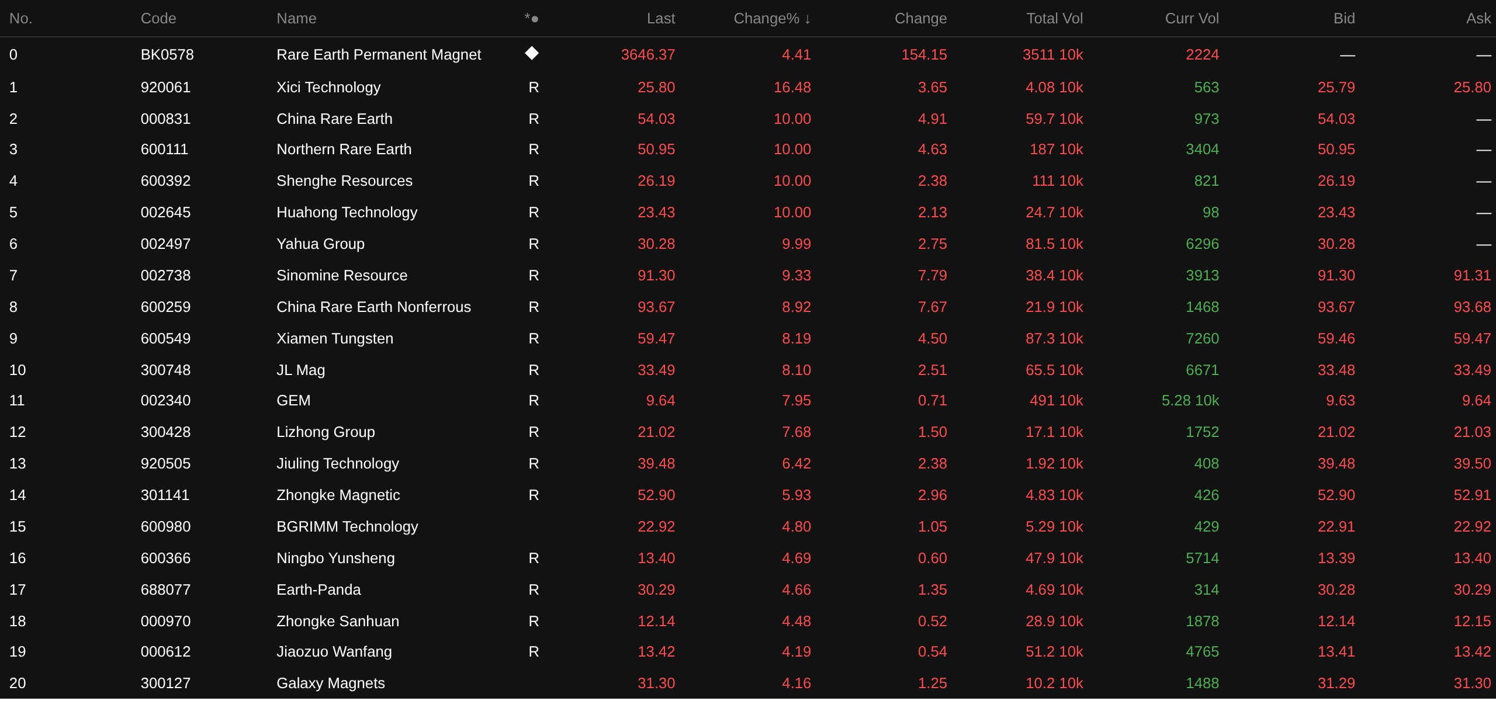Viewport: 1496px width, 708px height.
Task: Click the R marker in China Rare Earth row
Action: click(533, 119)
